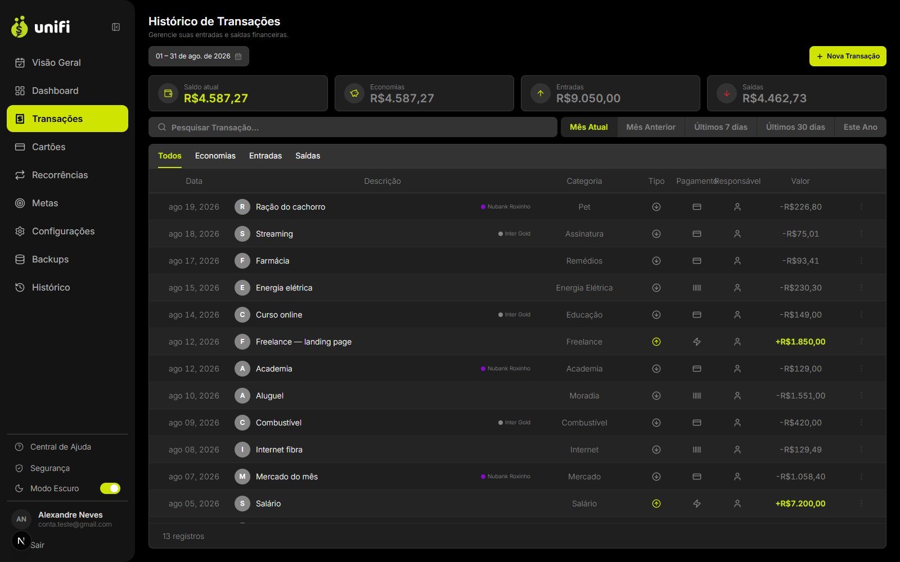Open the options menu for Streaming row
Viewport: 900px width, 562px height.
pyautogui.click(x=861, y=234)
